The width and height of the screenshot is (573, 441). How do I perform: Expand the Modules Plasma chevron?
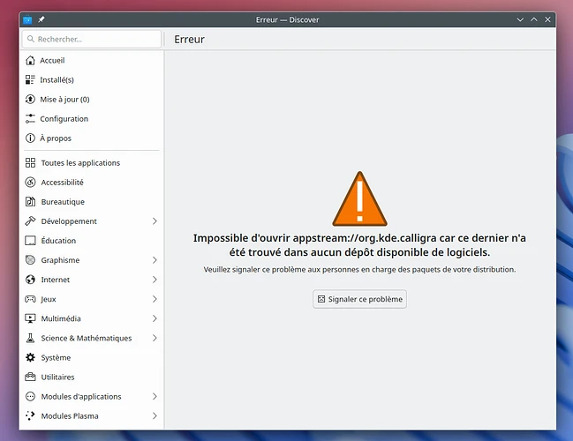pos(155,415)
